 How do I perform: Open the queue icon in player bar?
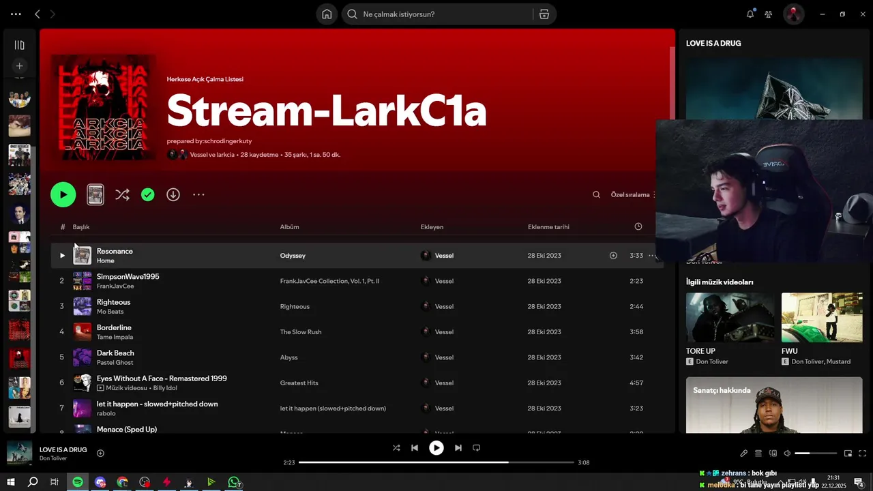758,453
